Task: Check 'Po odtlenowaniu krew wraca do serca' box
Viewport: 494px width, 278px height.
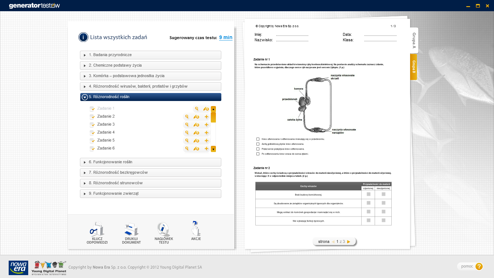Action: (258, 154)
